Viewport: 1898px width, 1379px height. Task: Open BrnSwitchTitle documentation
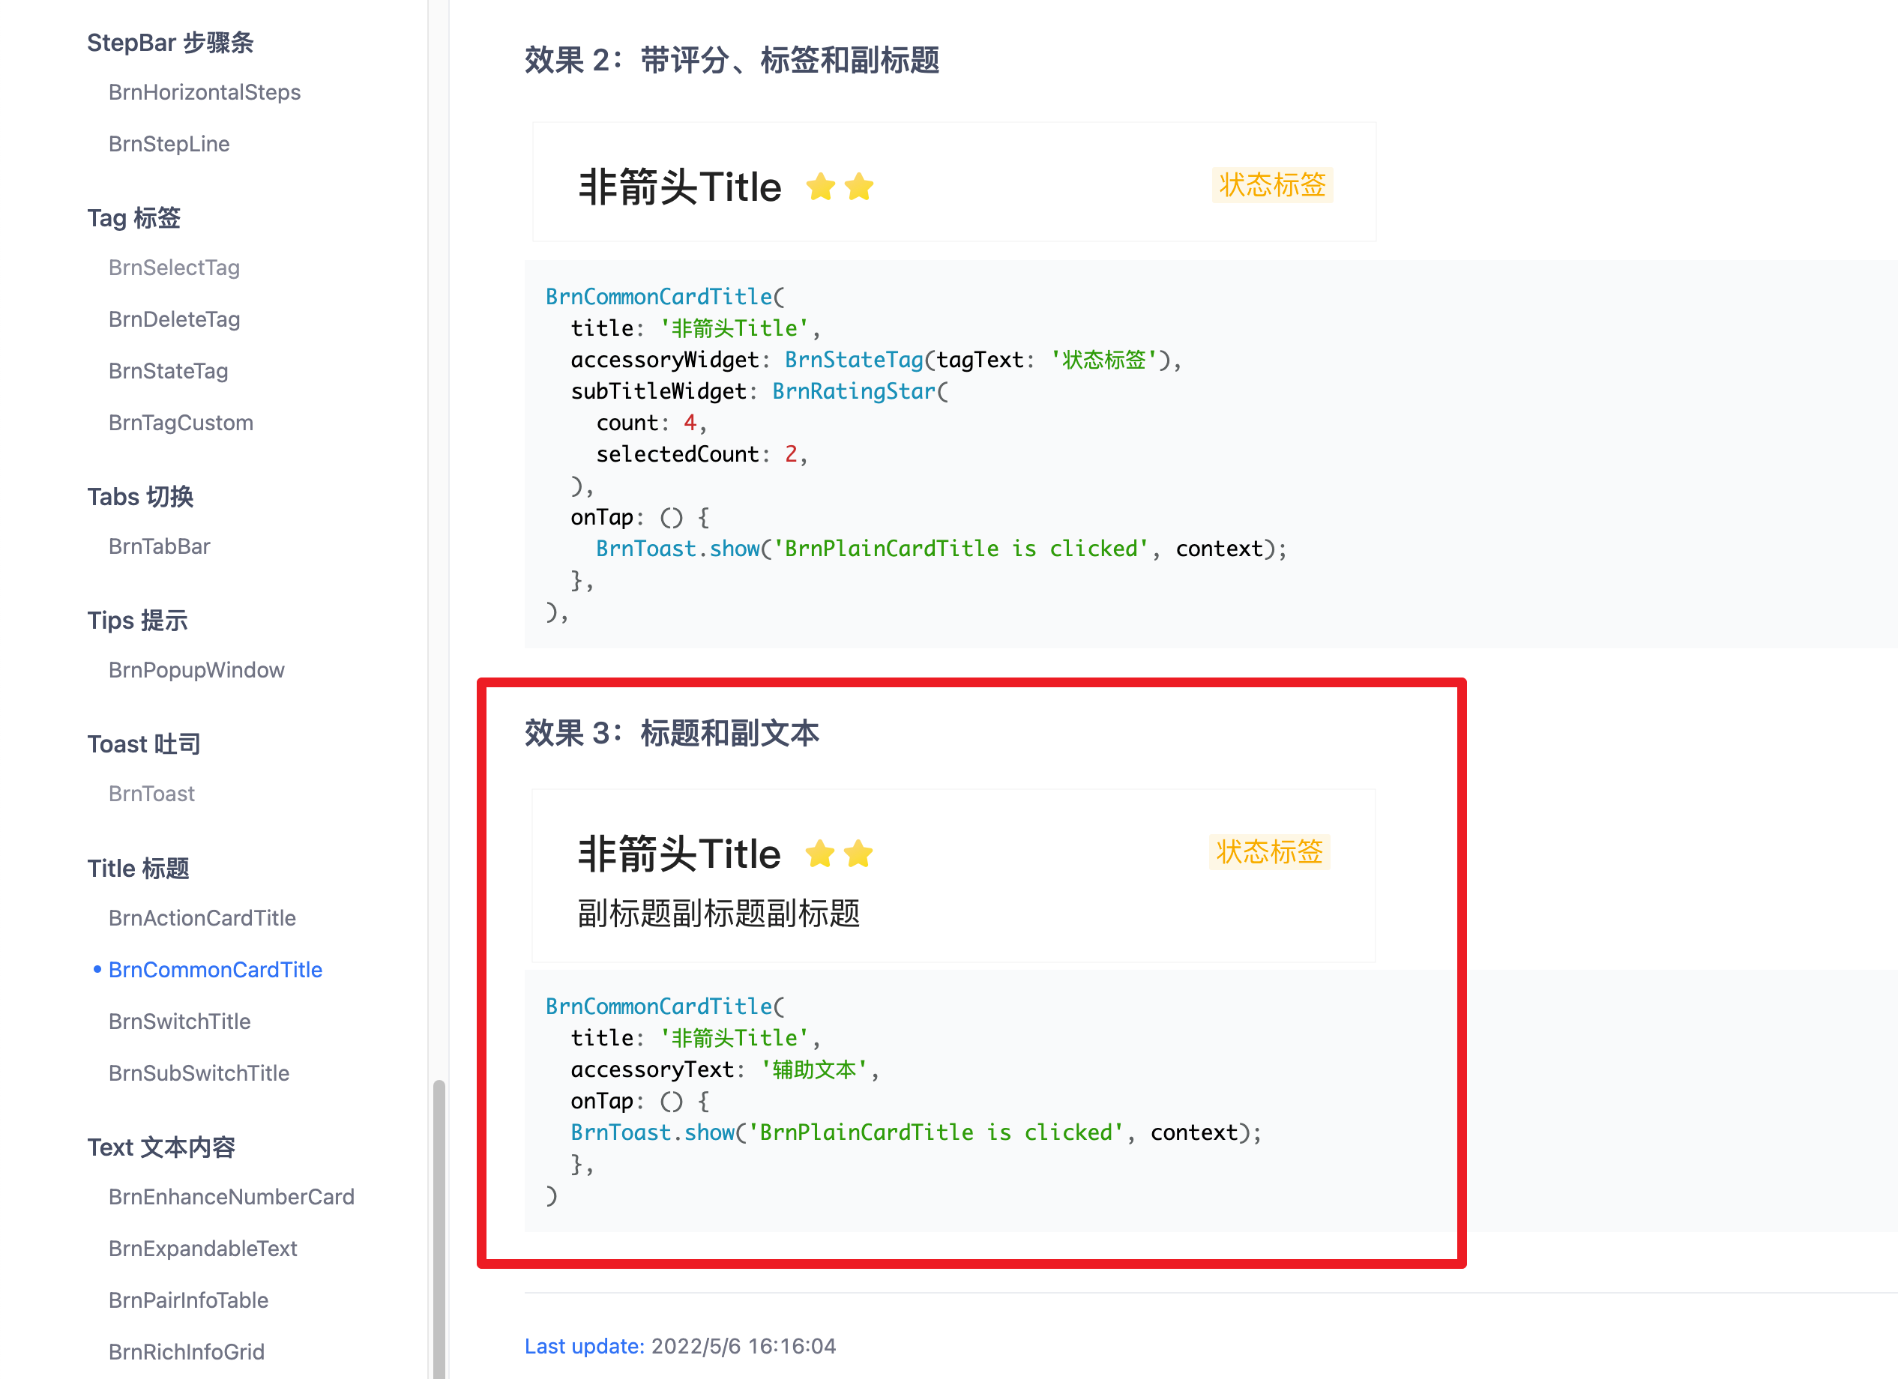(180, 1022)
